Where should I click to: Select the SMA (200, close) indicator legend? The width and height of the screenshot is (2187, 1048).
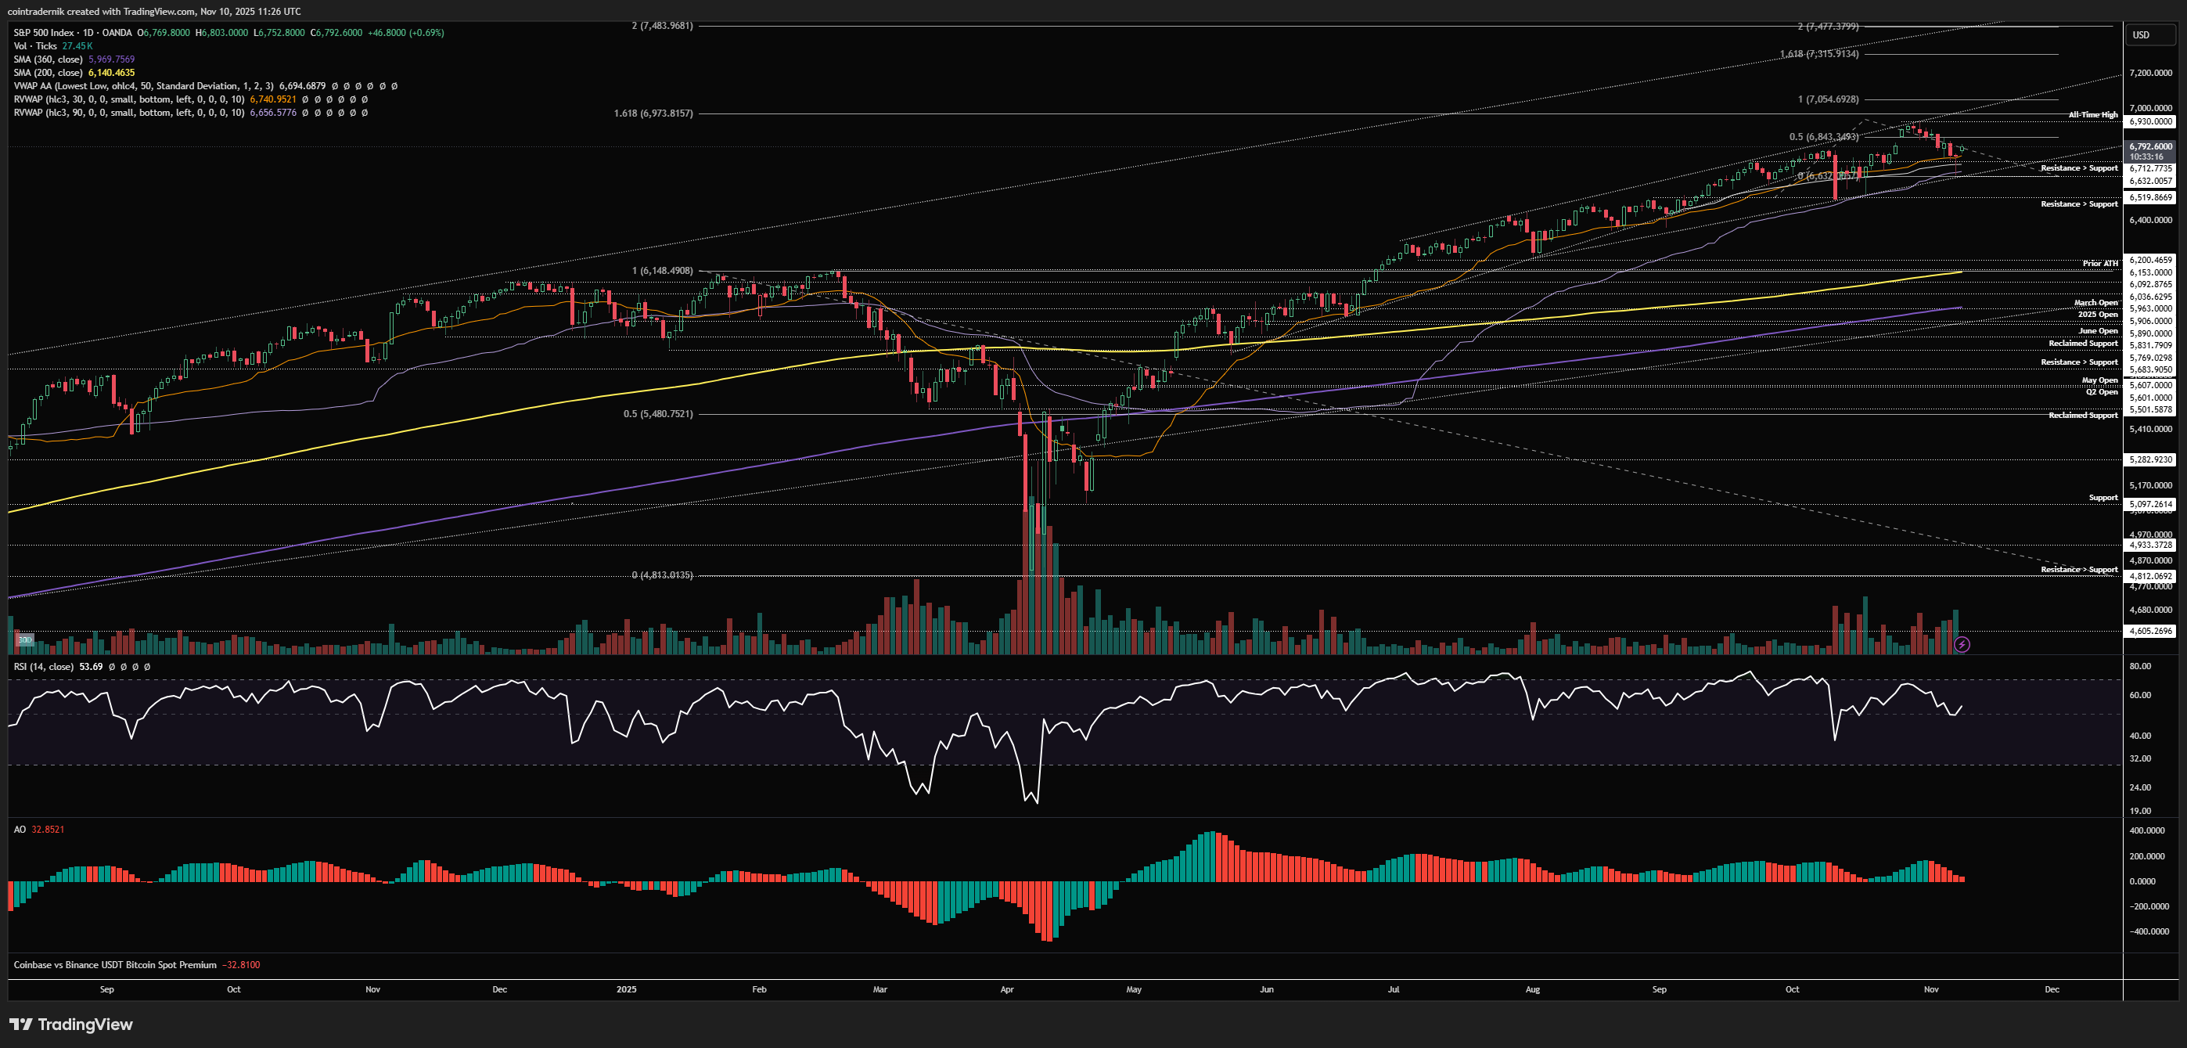(x=48, y=73)
